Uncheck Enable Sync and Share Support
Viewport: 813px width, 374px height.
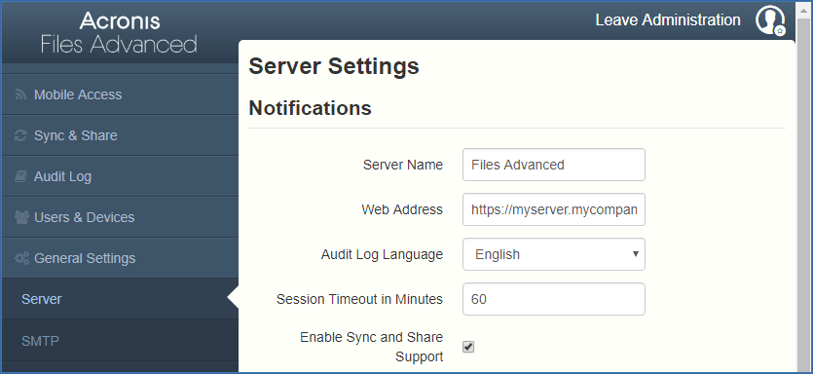[468, 347]
